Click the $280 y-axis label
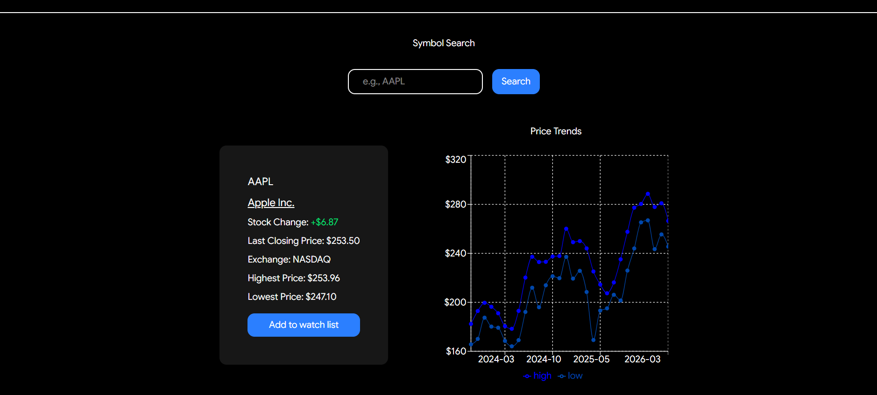877x395 pixels. click(x=456, y=204)
